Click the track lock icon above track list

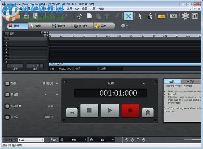42,32
